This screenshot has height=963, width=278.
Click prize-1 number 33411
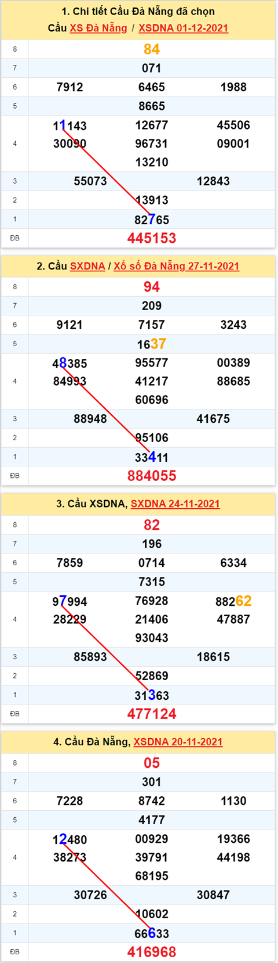pos(152,457)
